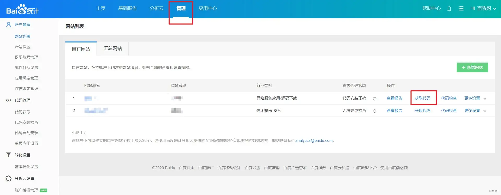Click the 账户管理 user icon
The width and height of the screenshot is (501, 195).
point(9,25)
